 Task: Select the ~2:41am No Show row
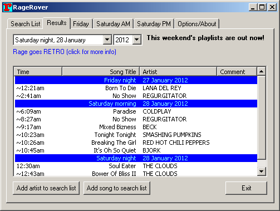pos(136,96)
